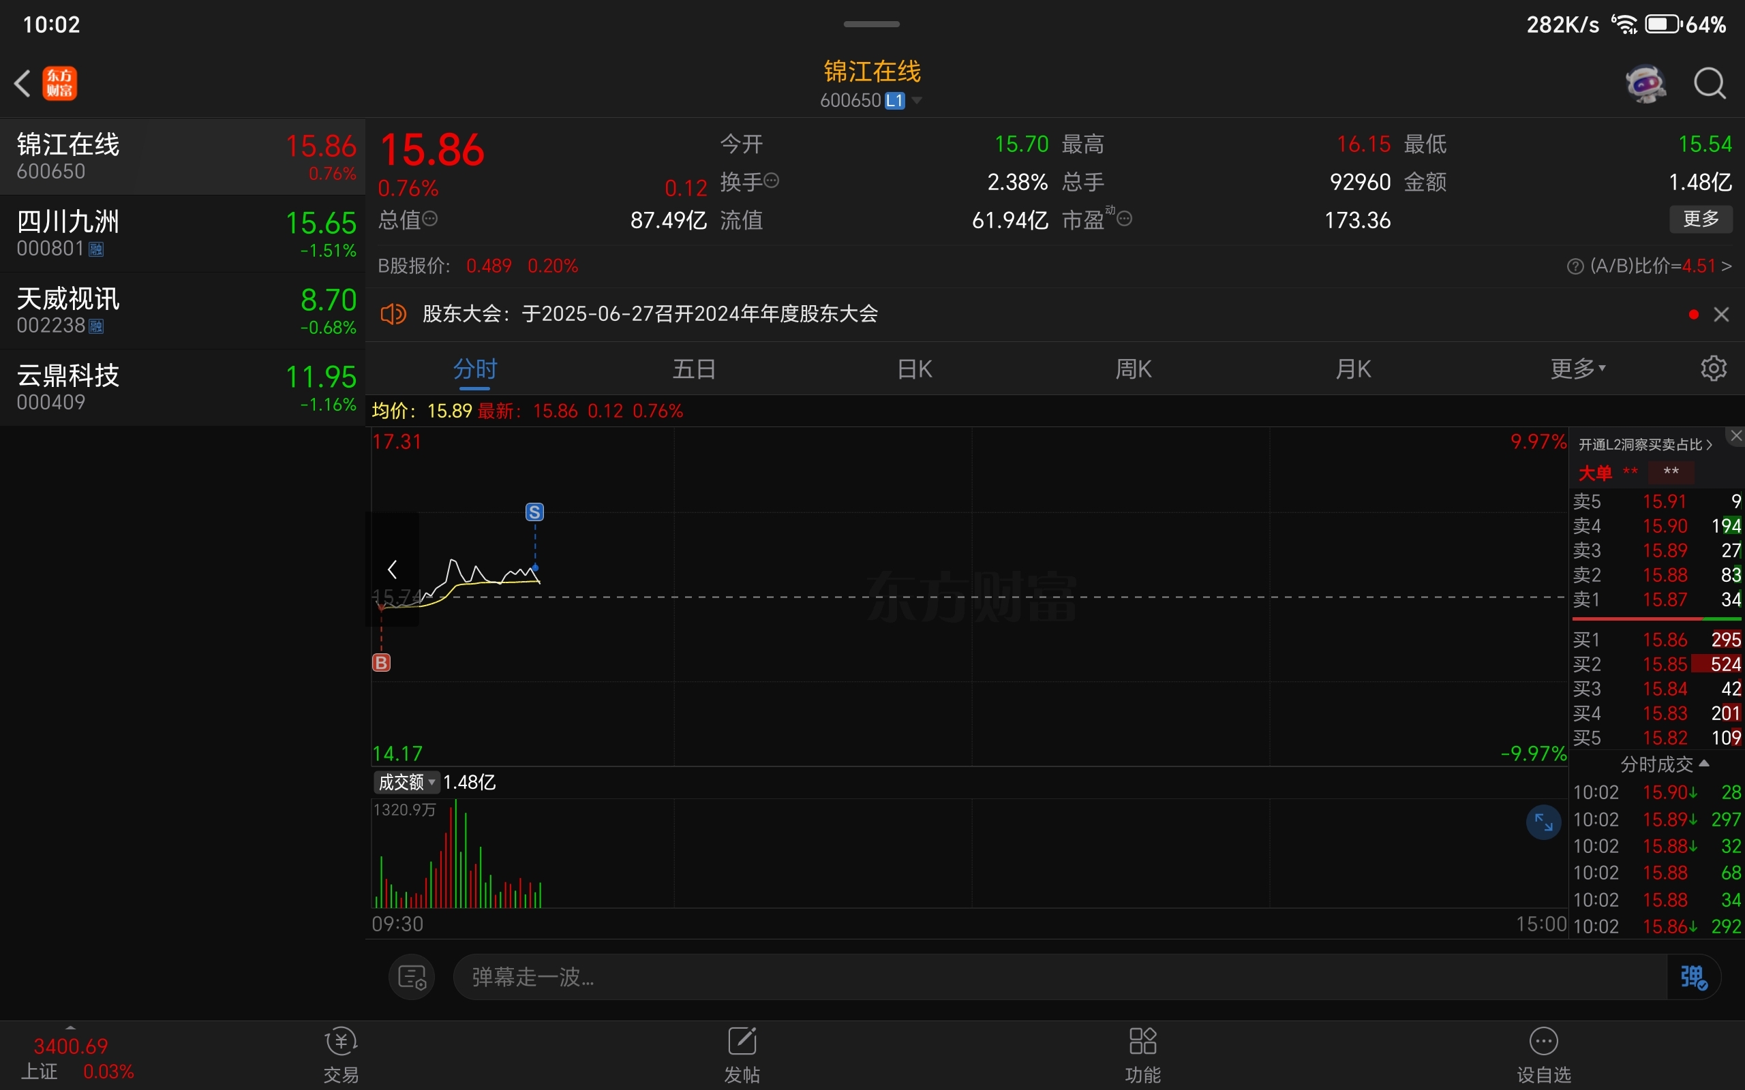
Task: Toggle the danmaku 弹 switch
Action: click(1694, 978)
